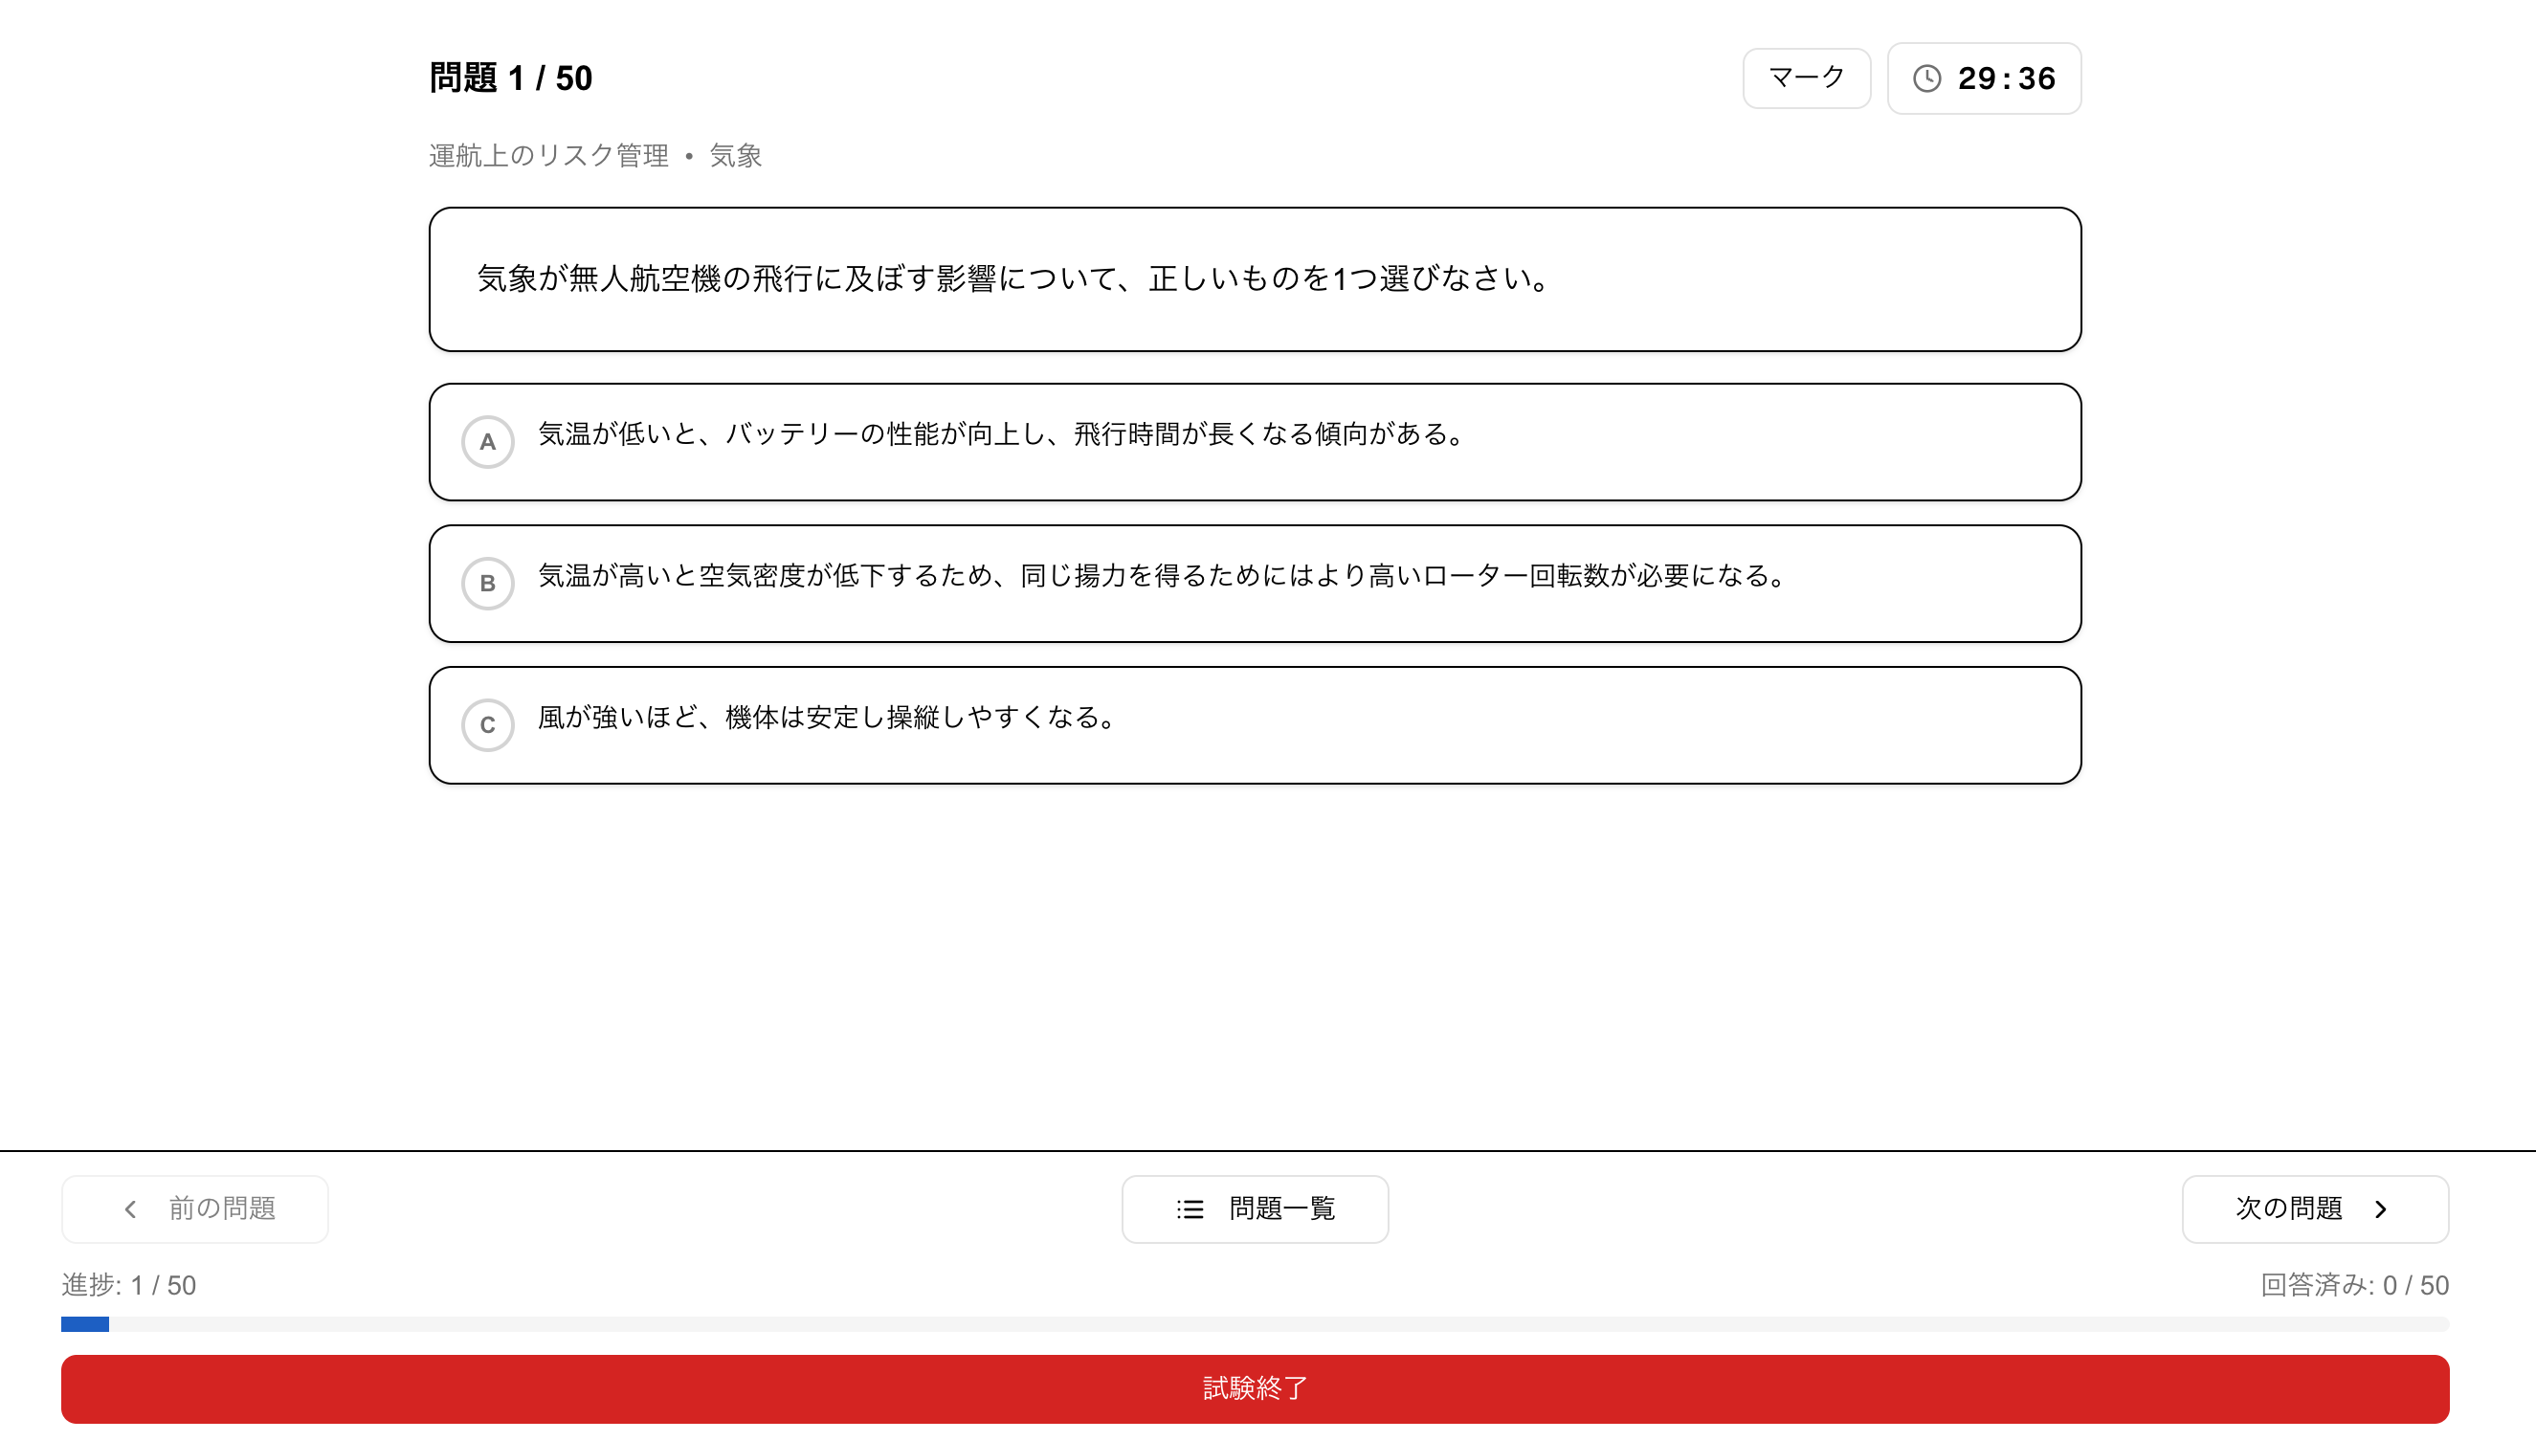Choose answer about strong wind stability
The image size is (2536, 1441).
coord(827,718)
